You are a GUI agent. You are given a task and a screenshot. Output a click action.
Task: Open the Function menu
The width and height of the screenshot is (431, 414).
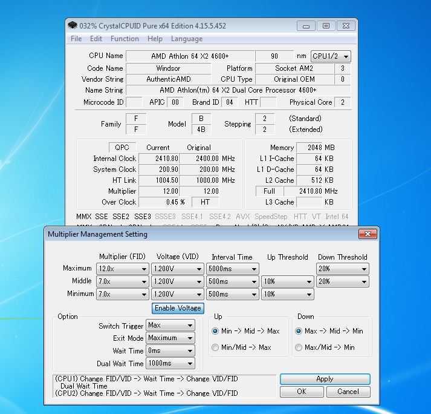coord(125,39)
